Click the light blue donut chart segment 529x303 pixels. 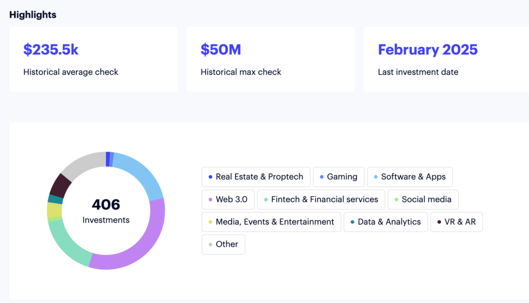point(139,174)
